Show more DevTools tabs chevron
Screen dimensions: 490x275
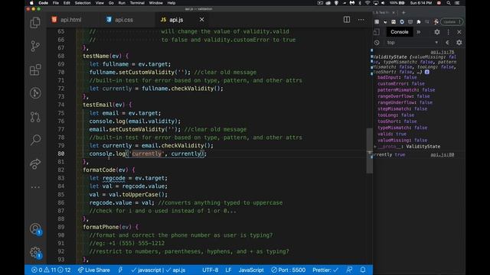(419, 32)
